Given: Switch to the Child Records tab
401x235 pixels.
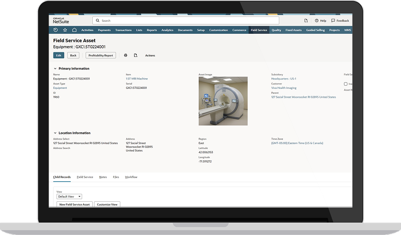Looking at the screenshot, I should click(62, 177).
